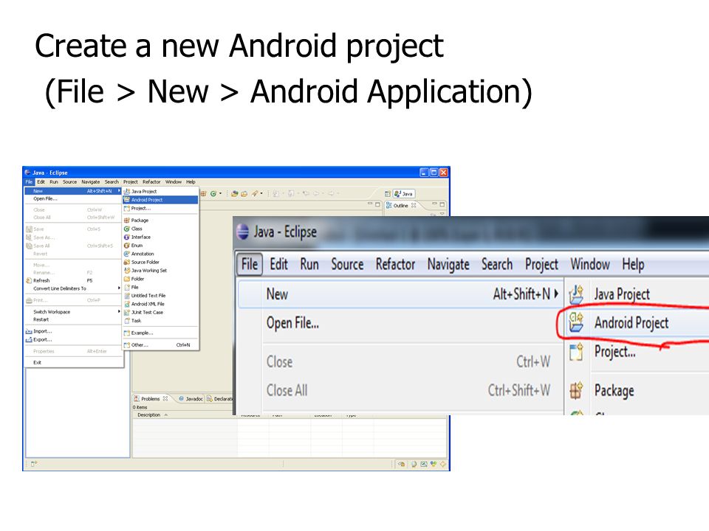Switch to the Declaration tab

pos(220,399)
